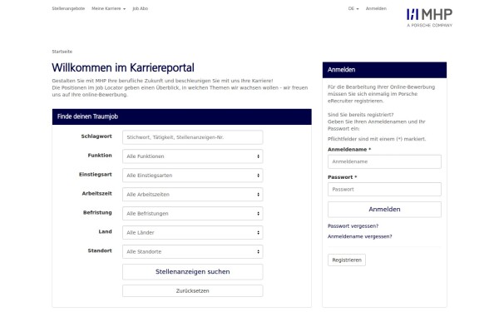Focus the Passwort input field
The height and width of the screenshot is (312, 499).
(384, 190)
